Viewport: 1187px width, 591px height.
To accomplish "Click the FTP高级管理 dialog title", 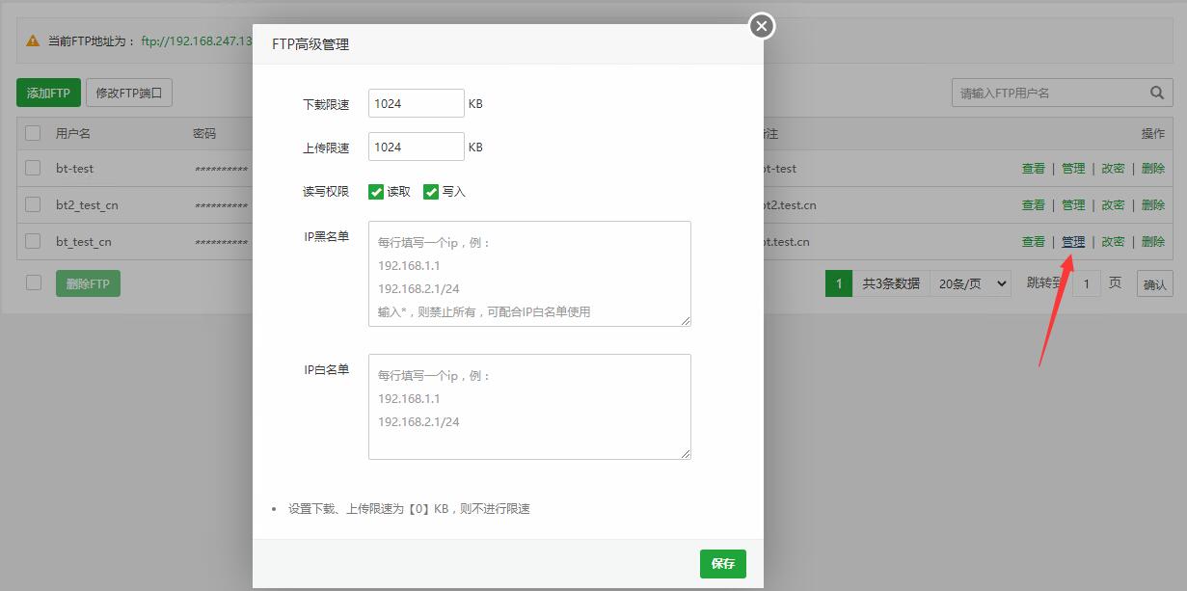I will coord(310,44).
